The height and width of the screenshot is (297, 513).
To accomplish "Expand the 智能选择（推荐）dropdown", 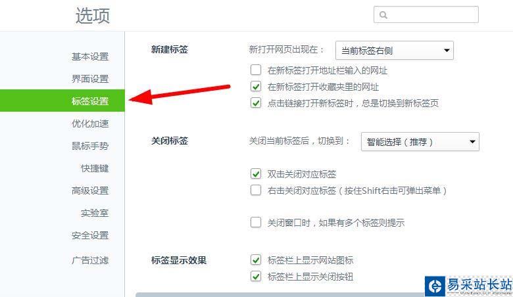I will (420, 142).
